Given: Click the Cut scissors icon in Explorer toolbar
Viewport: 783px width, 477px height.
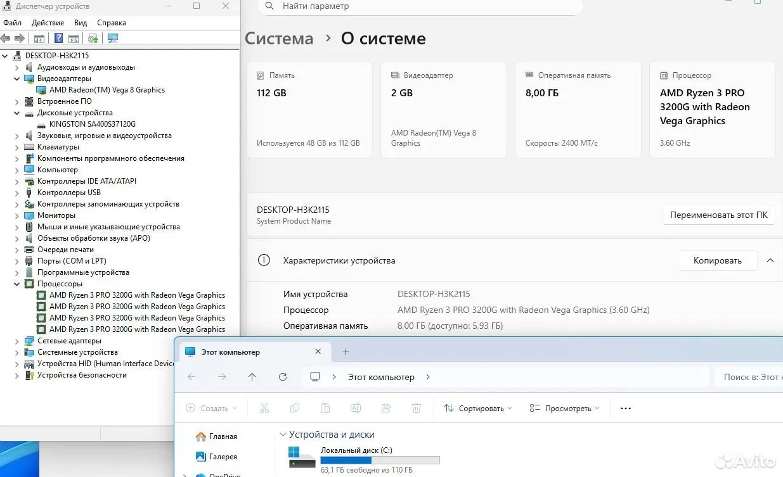Looking at the screenshot, I should (264, 409).
